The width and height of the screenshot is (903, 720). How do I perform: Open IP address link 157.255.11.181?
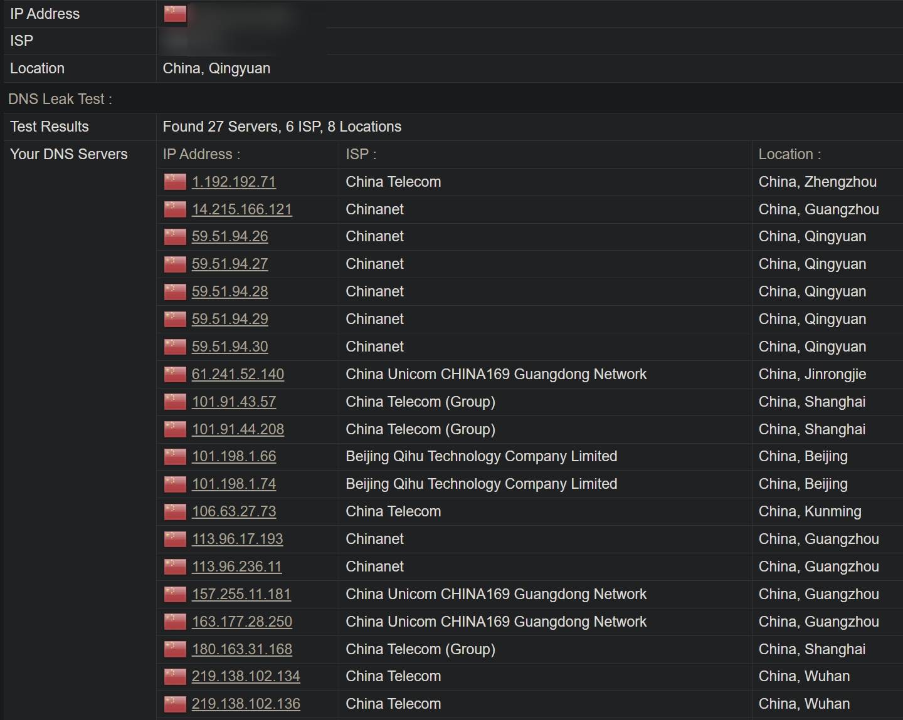point(241,594)
